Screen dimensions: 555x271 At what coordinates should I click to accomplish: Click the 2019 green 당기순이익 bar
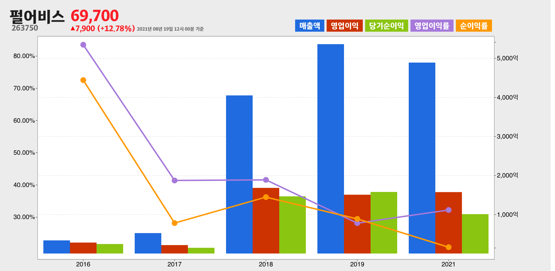coord(384,223)
